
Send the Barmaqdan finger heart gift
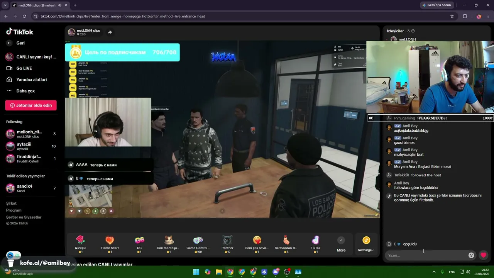pyautogui.click(x=286, y=244)
